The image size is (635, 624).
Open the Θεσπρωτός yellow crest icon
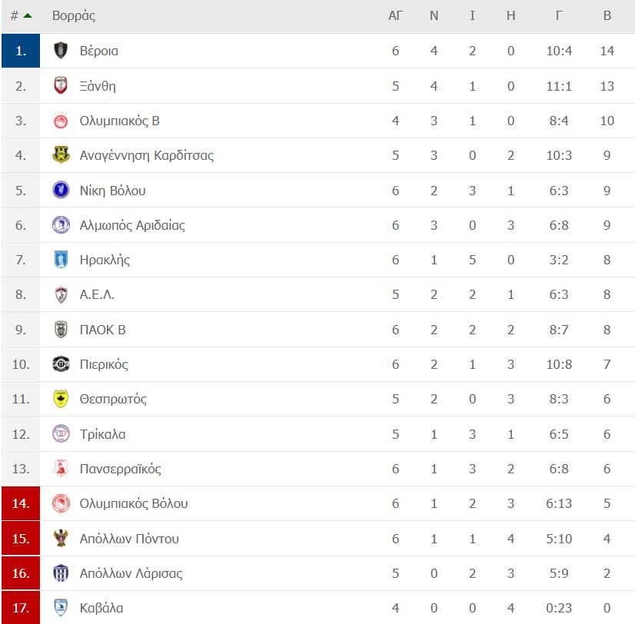(61, 399)
